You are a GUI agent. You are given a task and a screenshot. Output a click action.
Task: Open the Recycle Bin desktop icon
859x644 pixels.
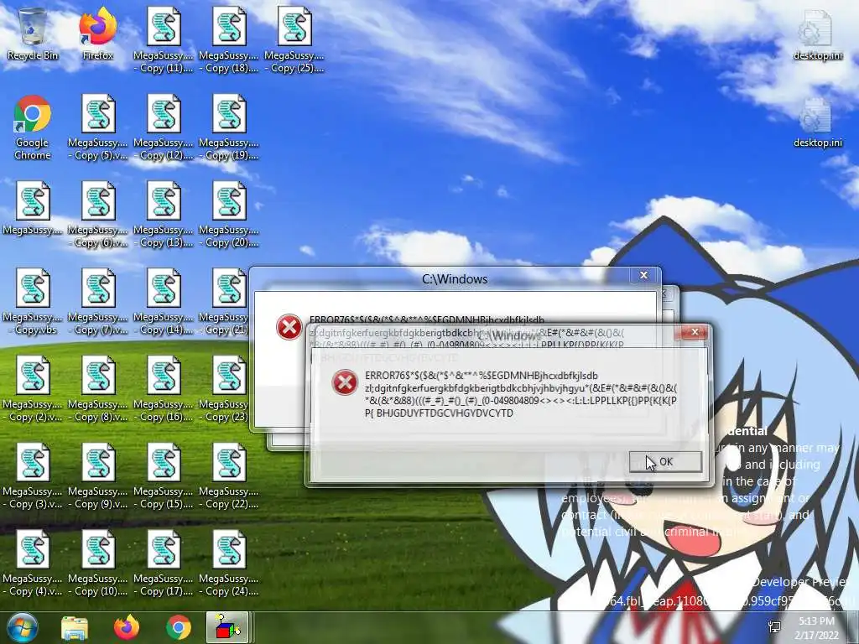click(x=33, y=34)
